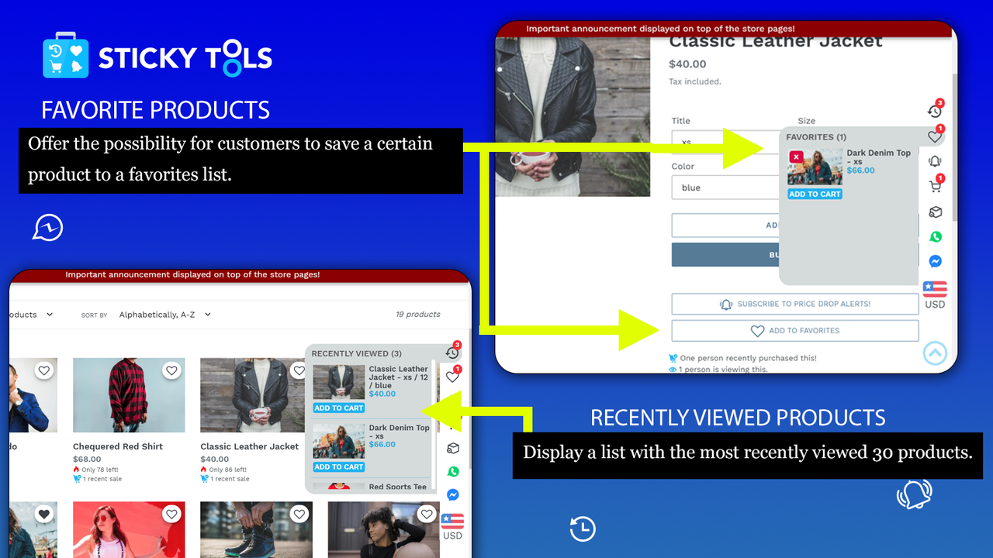Favorite the Chequered Red Shirt with its heart
This screenshot has width=993, height=558.
pyautogui.click(x=171, y=371)
